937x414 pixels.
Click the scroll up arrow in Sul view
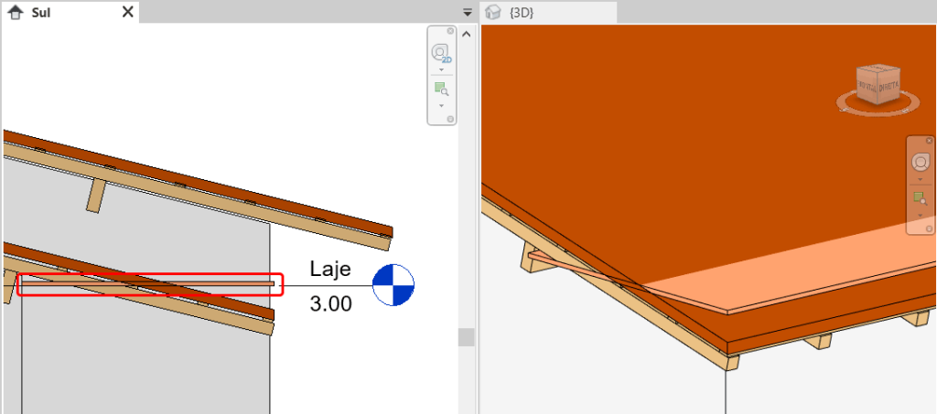tap(467, 34)
